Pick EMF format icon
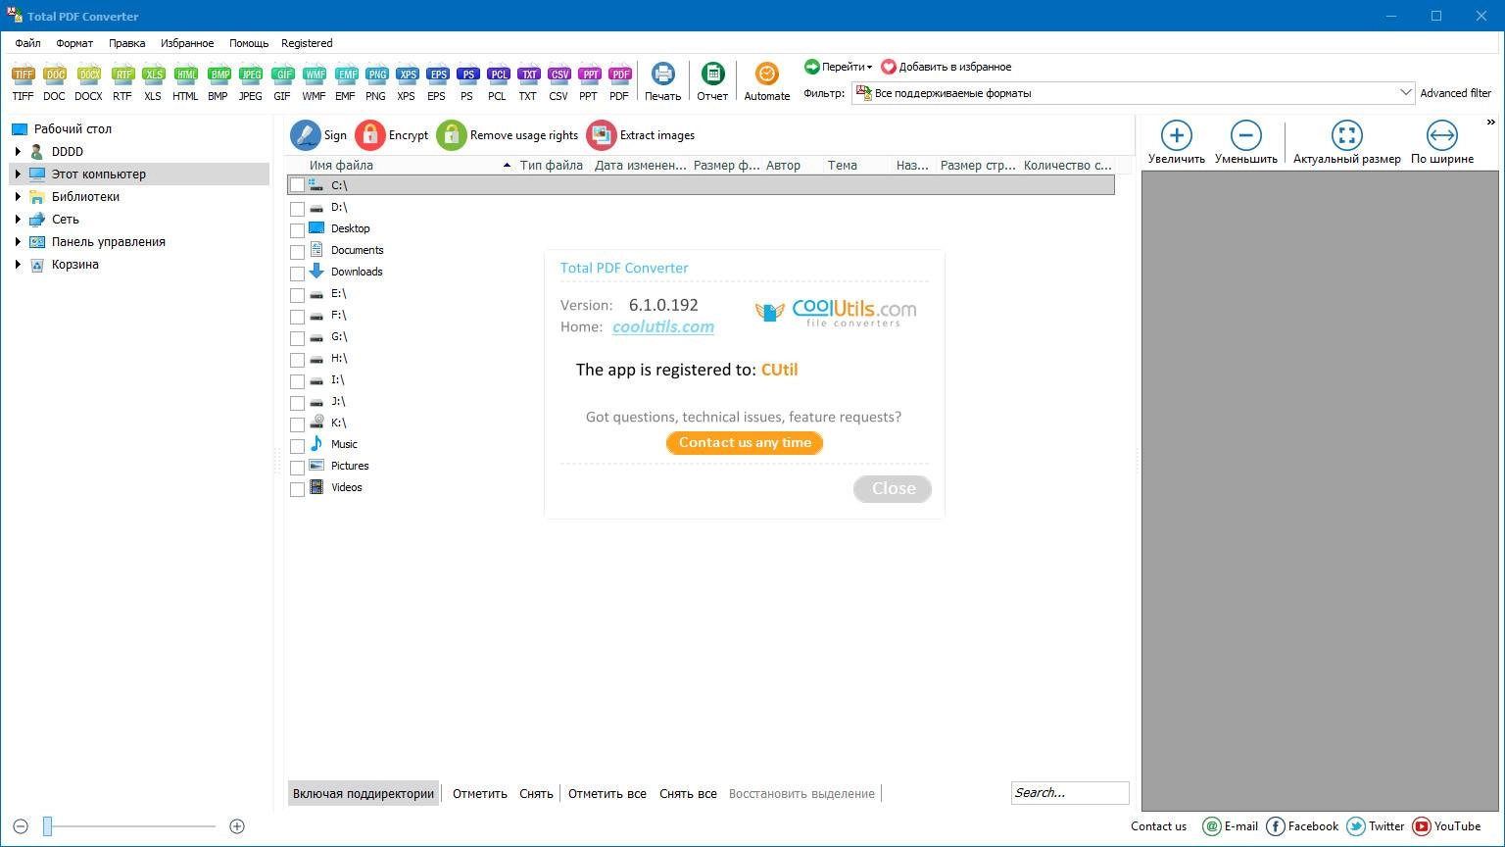Image resolution: width=1505 pixels, height=847 pixels. click(x=345, y=82)
